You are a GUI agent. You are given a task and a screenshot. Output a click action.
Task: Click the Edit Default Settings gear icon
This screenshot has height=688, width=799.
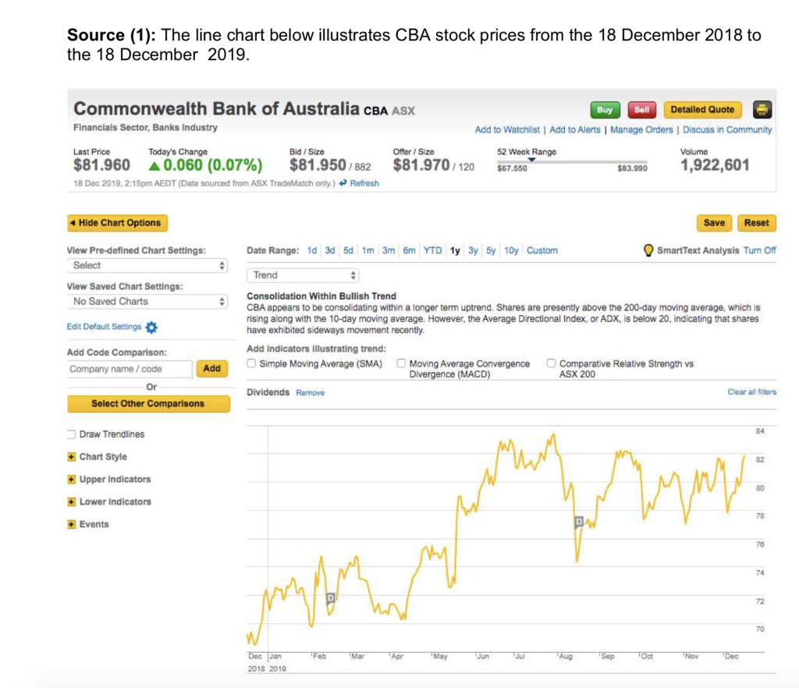151,327
